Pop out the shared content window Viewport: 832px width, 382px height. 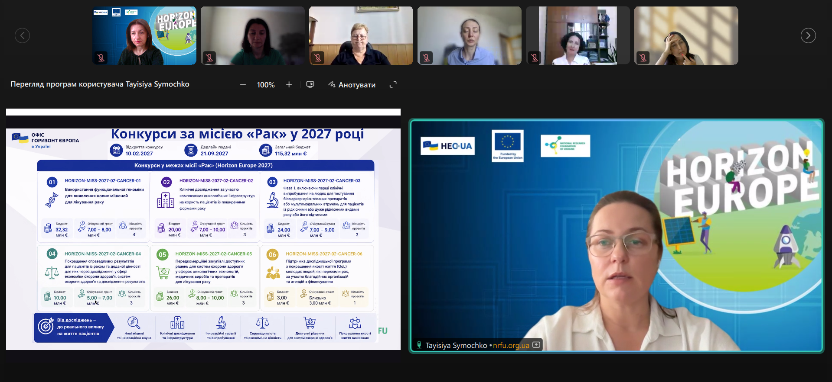click(310, 84)
